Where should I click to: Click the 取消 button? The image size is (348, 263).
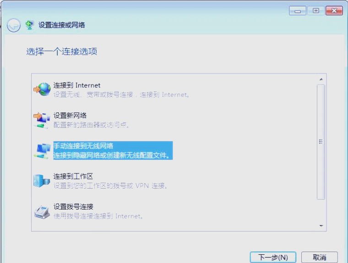pyautogui.click(x=320, y=257)
